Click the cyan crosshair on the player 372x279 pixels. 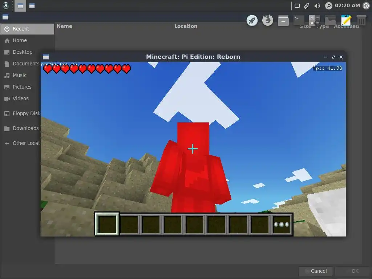[193, 149]
